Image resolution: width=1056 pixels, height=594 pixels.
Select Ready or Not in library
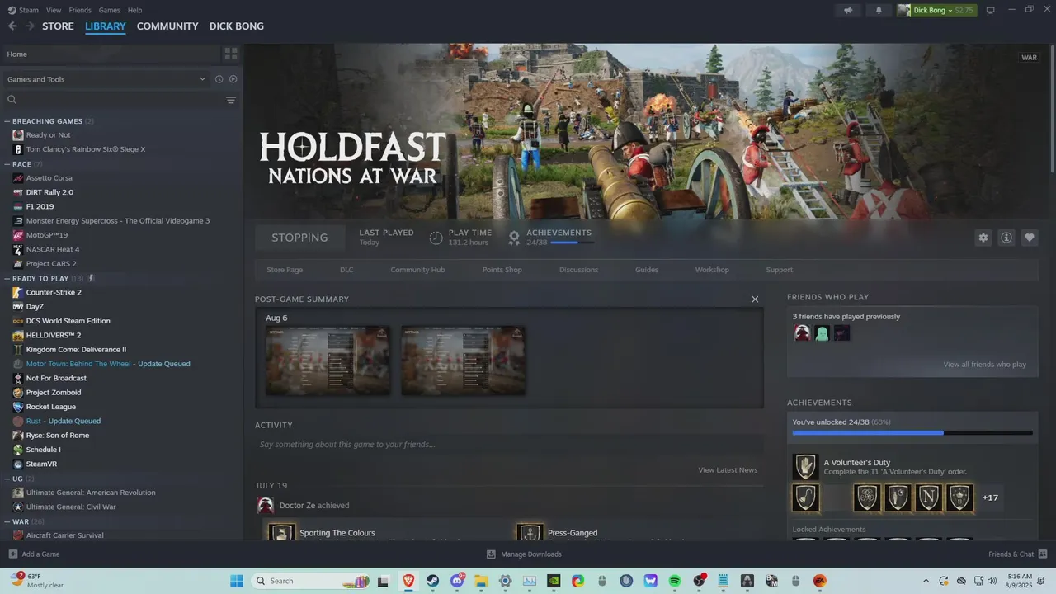point(48,135)
